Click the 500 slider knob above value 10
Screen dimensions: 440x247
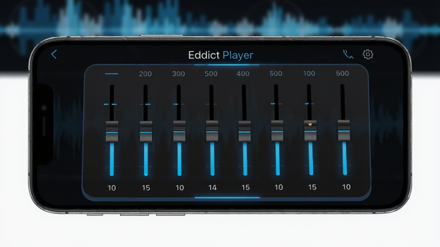[344, 130]
